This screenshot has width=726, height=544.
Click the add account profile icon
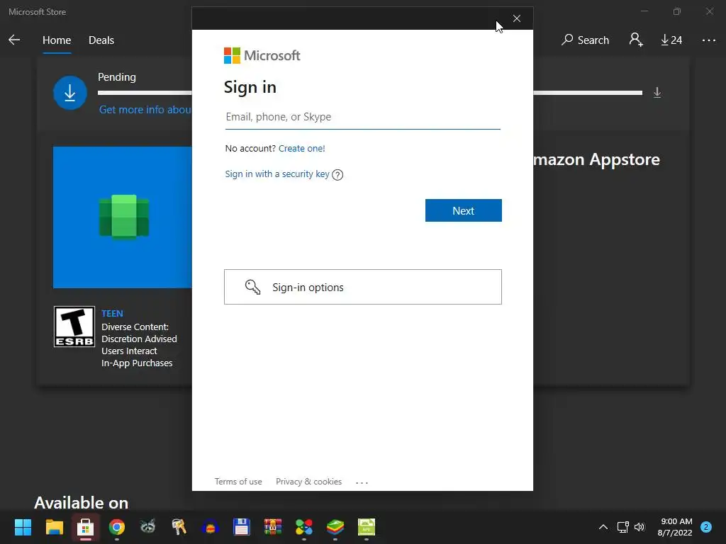(636, 40)
